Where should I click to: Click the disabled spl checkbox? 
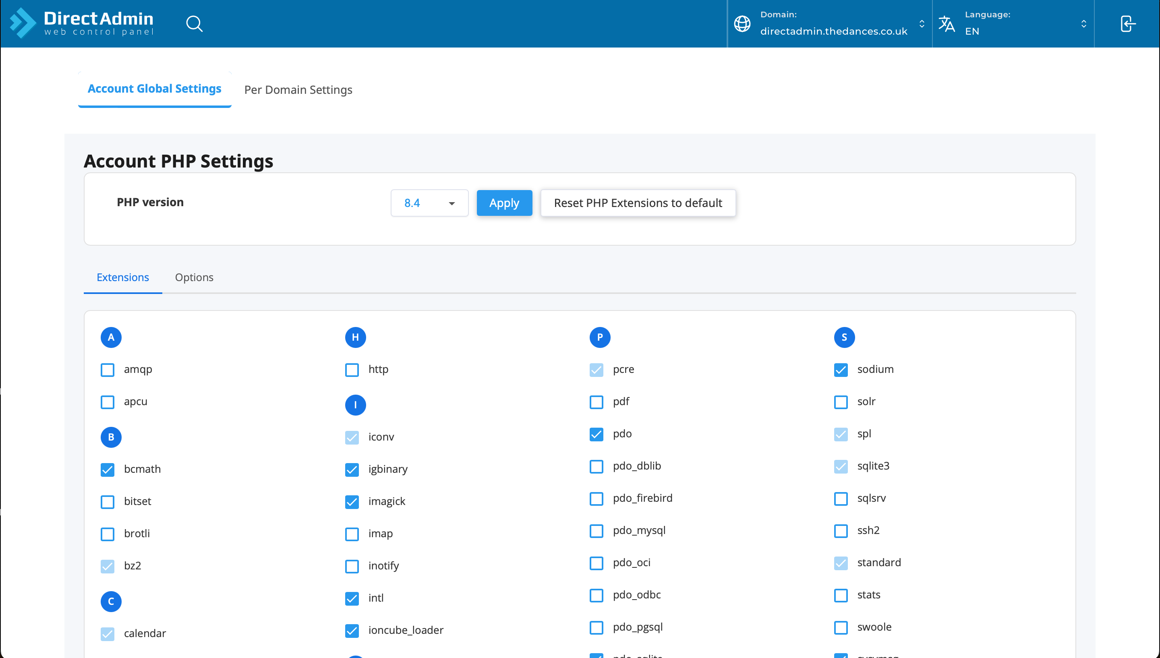[x=841, y=434]
